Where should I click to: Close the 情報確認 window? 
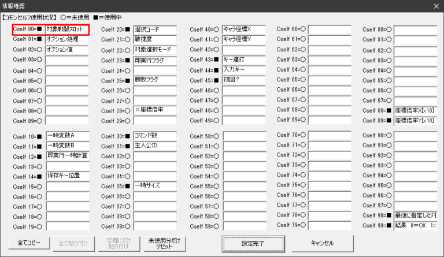tap(435, 6)
